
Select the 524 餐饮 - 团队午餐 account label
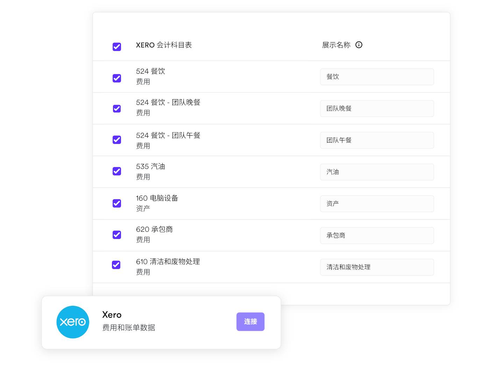(168, 135)
